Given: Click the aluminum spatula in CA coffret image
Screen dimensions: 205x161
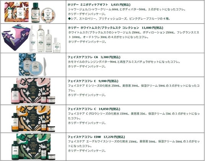Looking at the screenshot, I should [45, 67].
